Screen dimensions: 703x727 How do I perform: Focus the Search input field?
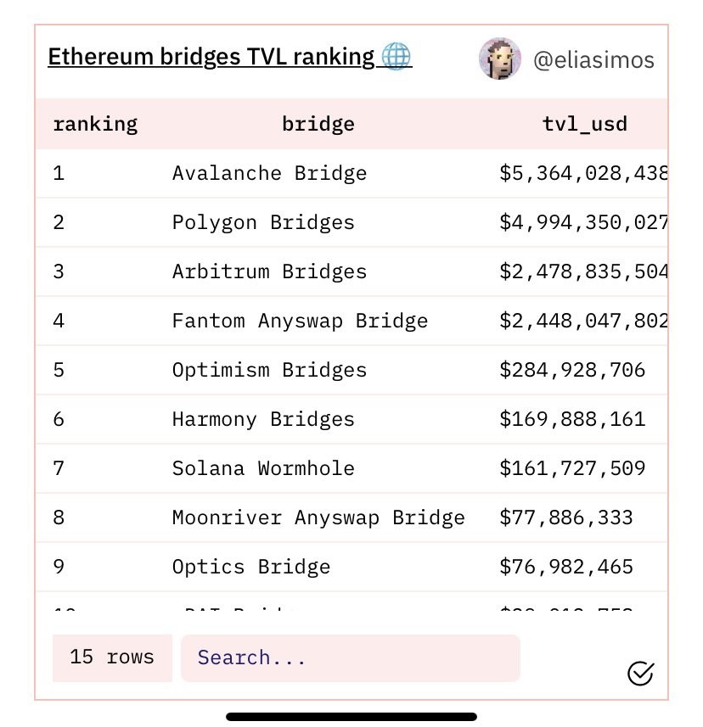coord(350,658)
